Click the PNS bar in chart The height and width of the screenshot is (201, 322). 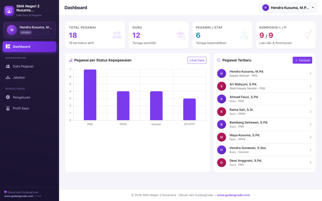(90, 95)
